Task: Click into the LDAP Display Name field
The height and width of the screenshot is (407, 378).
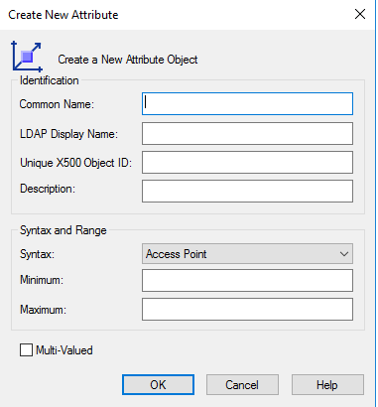Action: tap(247, 133)
